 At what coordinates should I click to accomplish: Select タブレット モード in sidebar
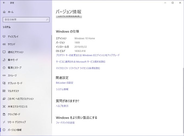[x=26, y=83]
